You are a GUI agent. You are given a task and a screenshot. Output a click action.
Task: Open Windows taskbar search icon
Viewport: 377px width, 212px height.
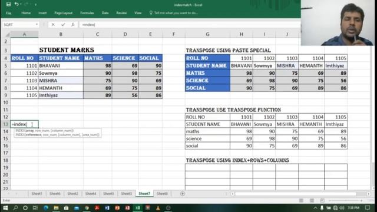pyautogui.click(x=15, y=208)
